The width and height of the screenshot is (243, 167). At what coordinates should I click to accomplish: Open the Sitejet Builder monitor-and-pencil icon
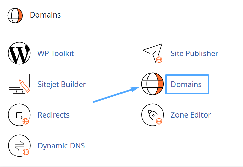[x=19, y=84]
